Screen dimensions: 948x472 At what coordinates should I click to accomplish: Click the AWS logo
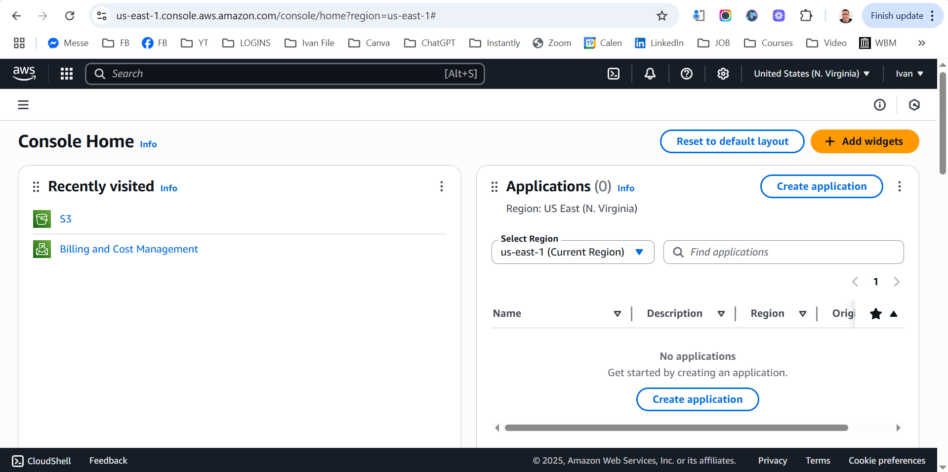pyautogui.click(x=24, y=74)
